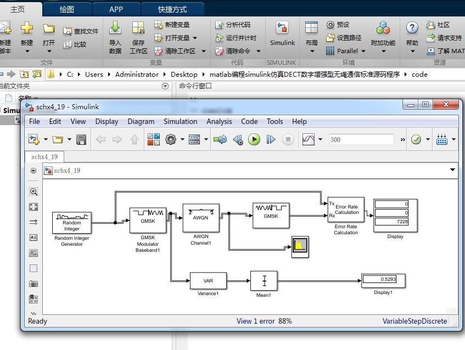Open the Diagram menu in Simulink

coord(141,121)
